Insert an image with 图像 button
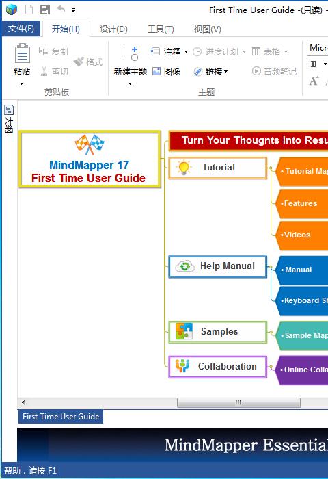This screenshot has width=328, height=479. point(166,71)
